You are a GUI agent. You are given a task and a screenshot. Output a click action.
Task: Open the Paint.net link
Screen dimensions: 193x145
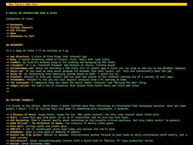click(16, 71)
